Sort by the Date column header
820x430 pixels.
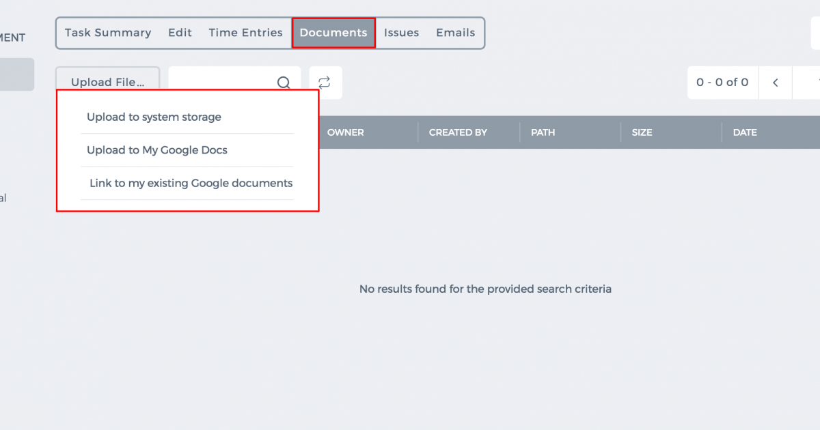(745, 132)
